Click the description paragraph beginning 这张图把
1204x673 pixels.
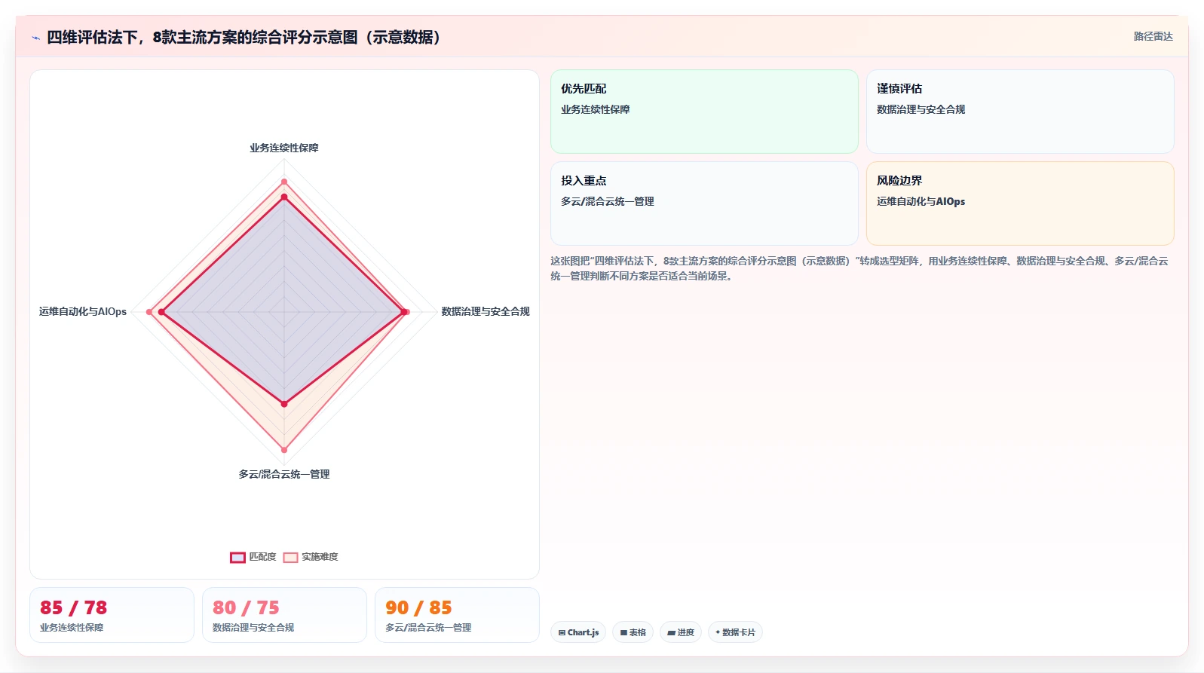click(859, 268)
